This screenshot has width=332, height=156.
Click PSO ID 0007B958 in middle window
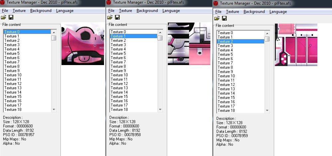tap(125, 135)
